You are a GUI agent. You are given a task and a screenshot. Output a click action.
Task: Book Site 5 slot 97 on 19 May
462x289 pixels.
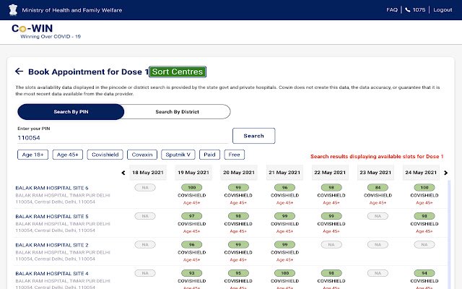(192, 216)
